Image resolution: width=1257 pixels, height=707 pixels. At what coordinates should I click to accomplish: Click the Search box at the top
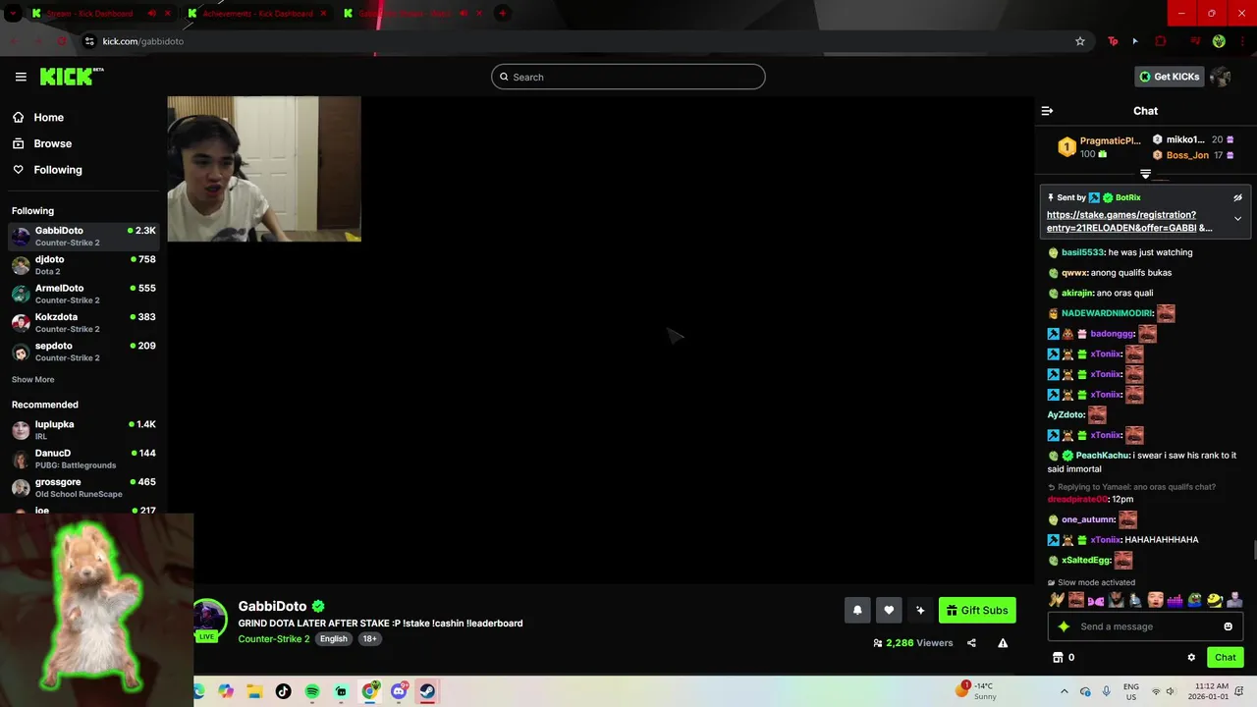click(x=628, y=77)
